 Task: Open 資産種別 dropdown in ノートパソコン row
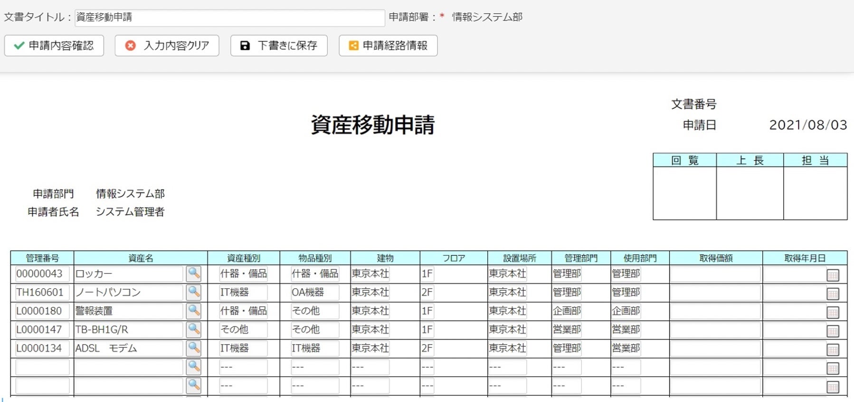(x=243, y=292)
